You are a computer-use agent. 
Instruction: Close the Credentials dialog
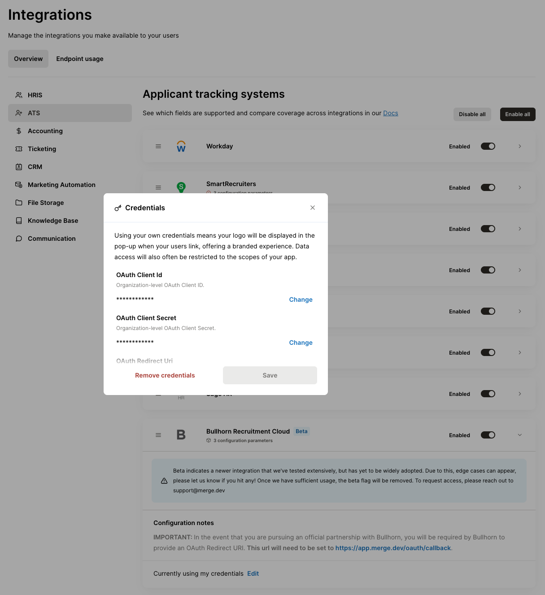(x=312, y=208)
